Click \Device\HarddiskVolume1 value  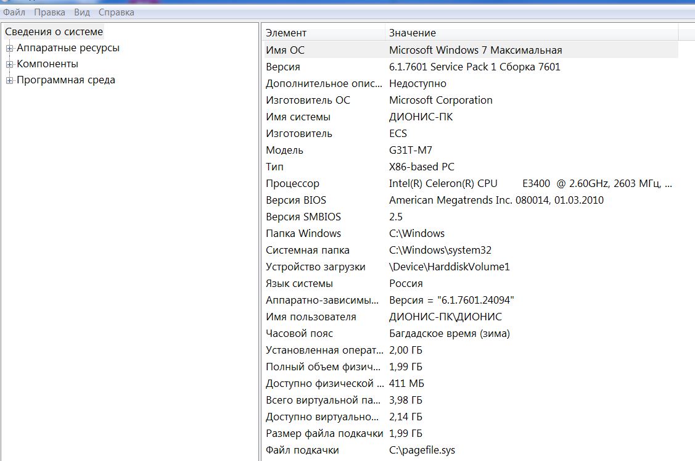click(x=450, y=267)
